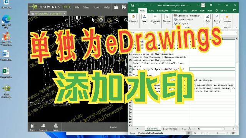
Task: Click Excel save icon in quick access toolbar
Action: (133, 5)
